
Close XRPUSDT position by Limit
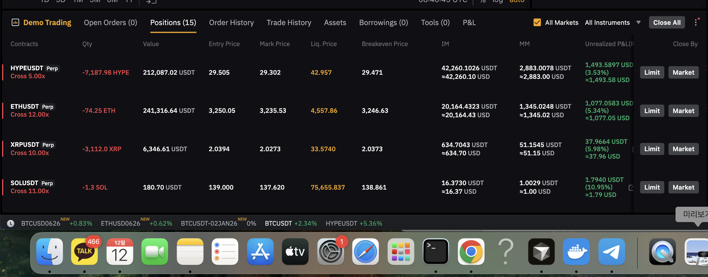(x=652, y=149)
